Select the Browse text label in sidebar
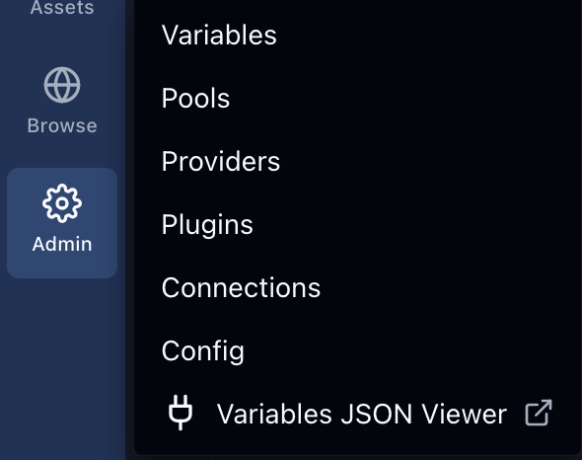 click(x=62, y=125)
